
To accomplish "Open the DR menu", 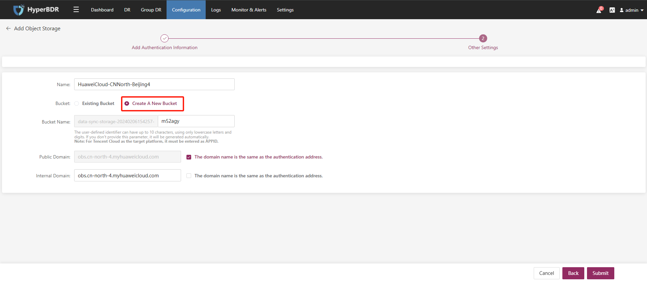I will click(127, 10).
